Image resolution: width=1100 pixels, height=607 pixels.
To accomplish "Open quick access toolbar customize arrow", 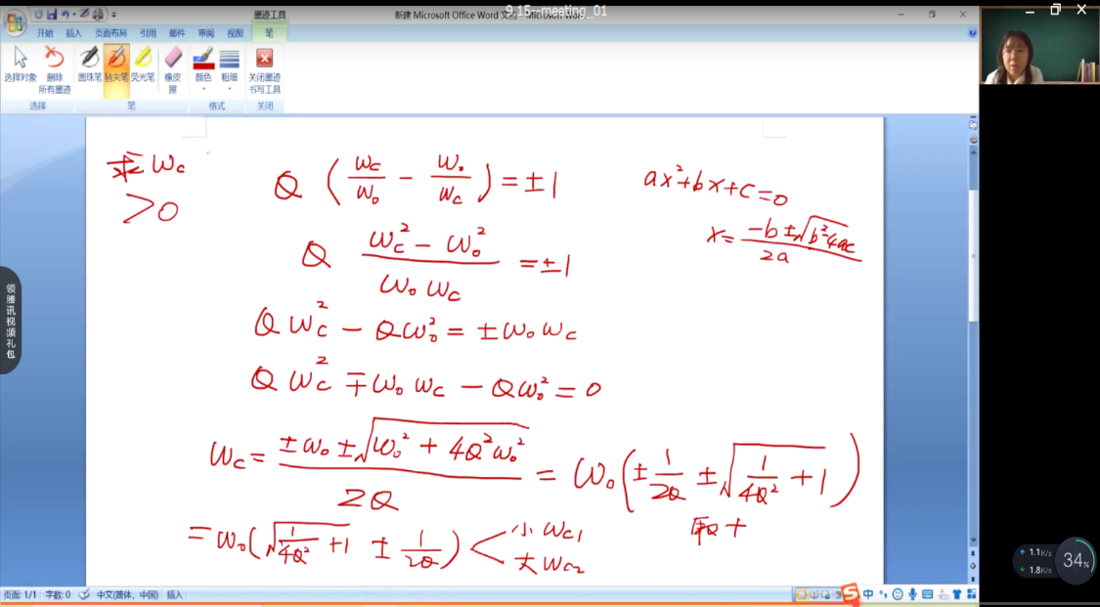I will [114, 15].
